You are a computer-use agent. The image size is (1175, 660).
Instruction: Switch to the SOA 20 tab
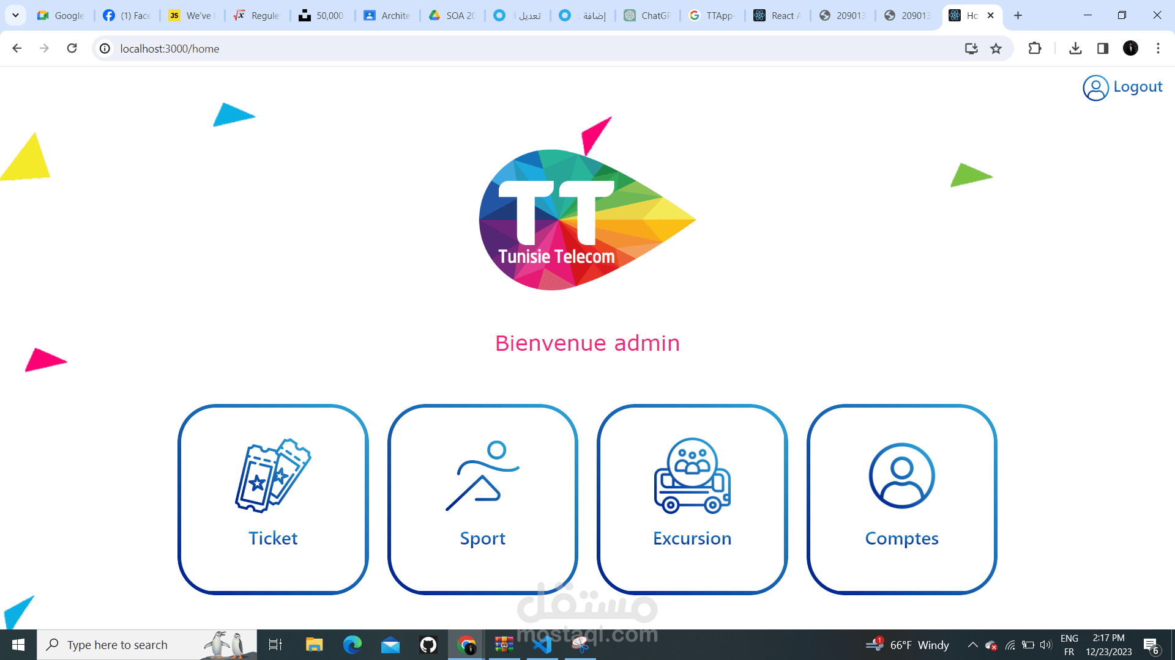[452, 15]
